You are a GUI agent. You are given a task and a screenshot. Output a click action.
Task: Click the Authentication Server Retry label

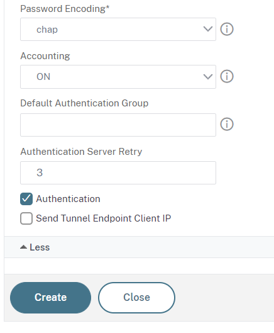tap(81, 152)
